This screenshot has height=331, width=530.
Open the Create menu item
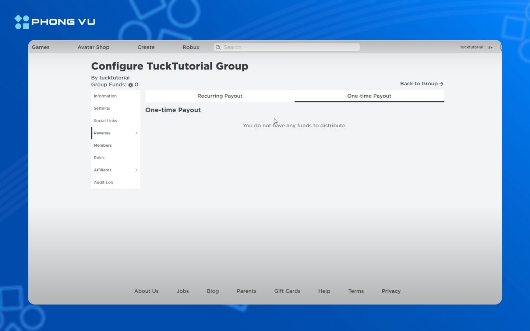pos(146,47)
